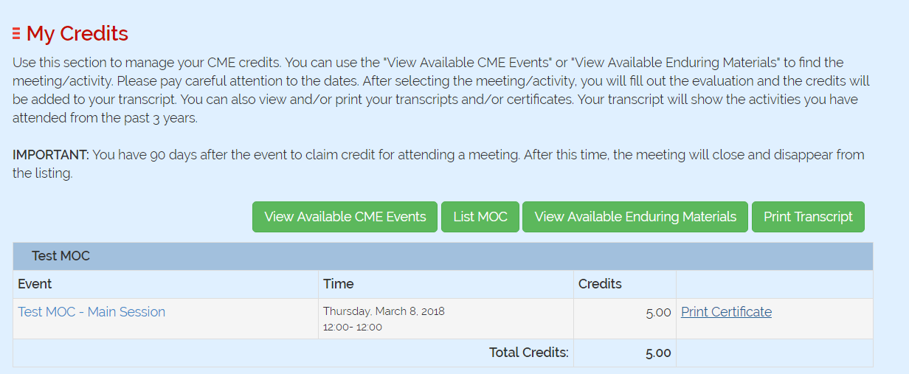909x374 pixels.
Task: Click the blank column header above Print Certificate
Action: [774, 284]
